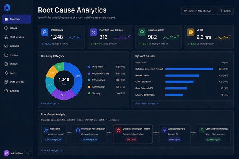
Task: Click the Analysis chart icon
Action: [6, 46]
